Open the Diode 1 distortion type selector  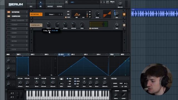(x=52, y=14)
